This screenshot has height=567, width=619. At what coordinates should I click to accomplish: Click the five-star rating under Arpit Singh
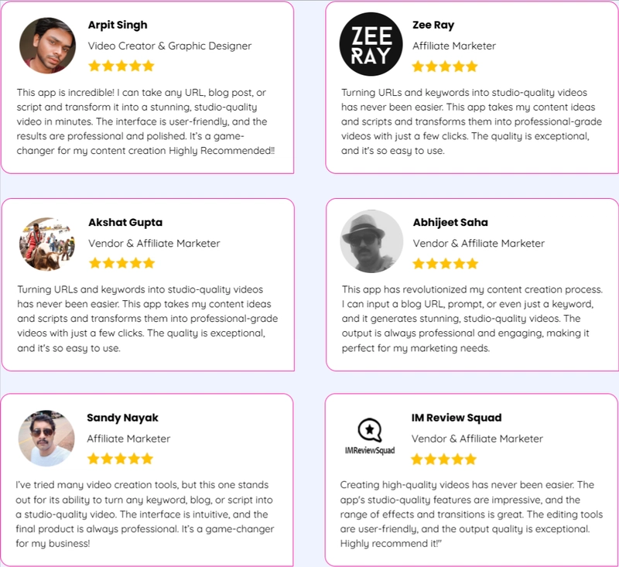click(x=121, y=66)
